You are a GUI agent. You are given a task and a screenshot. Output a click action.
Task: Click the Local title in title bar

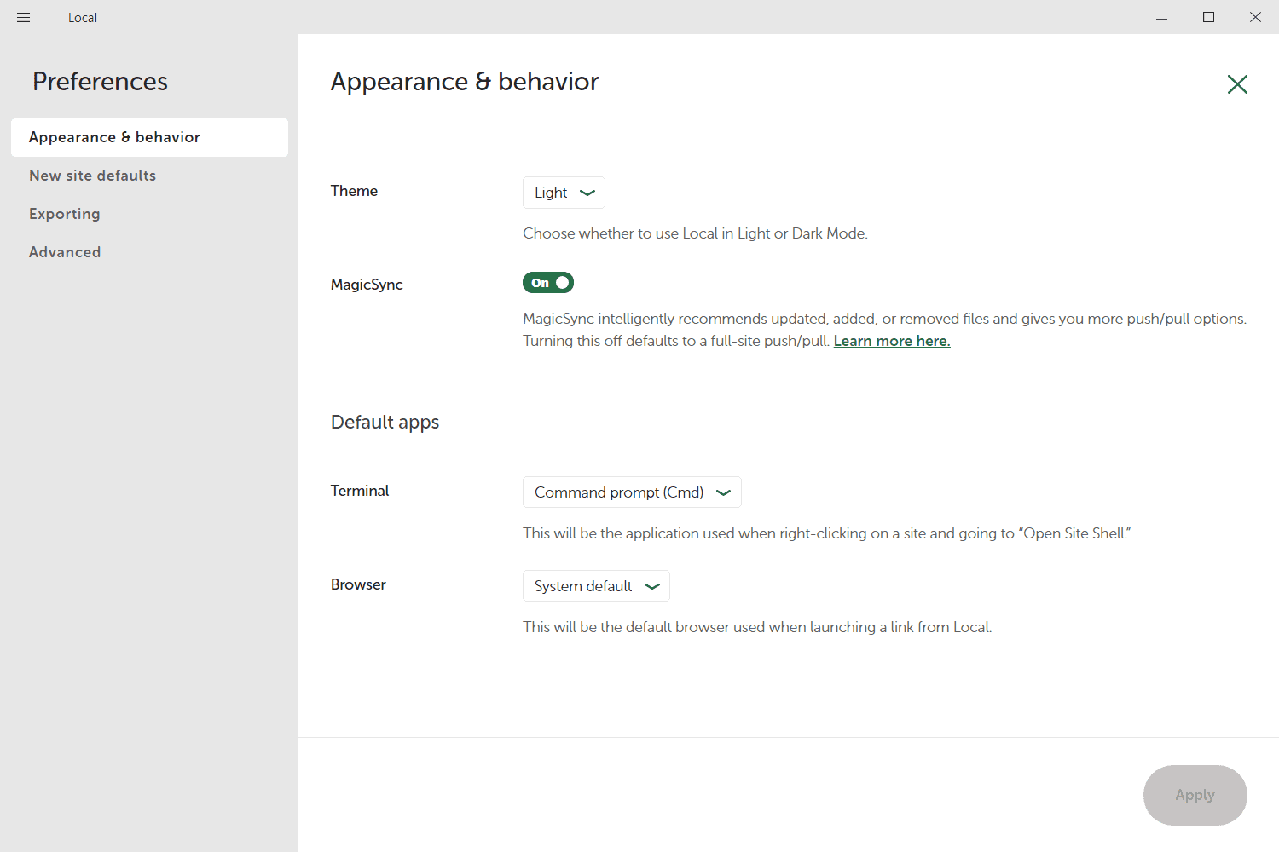(x=83, y=18)
